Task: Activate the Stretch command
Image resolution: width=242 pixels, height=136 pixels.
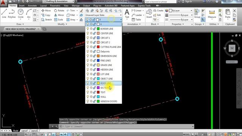Action: 47,20
